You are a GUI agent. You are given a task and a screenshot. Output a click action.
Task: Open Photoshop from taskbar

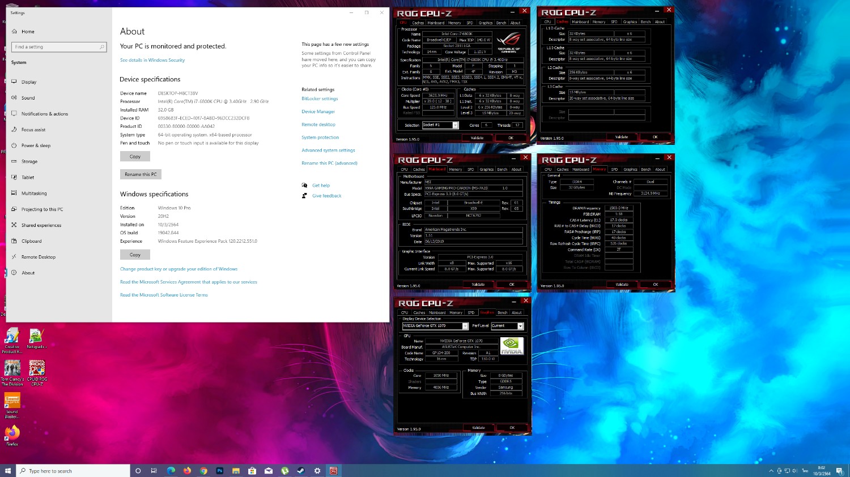point(219,471)
